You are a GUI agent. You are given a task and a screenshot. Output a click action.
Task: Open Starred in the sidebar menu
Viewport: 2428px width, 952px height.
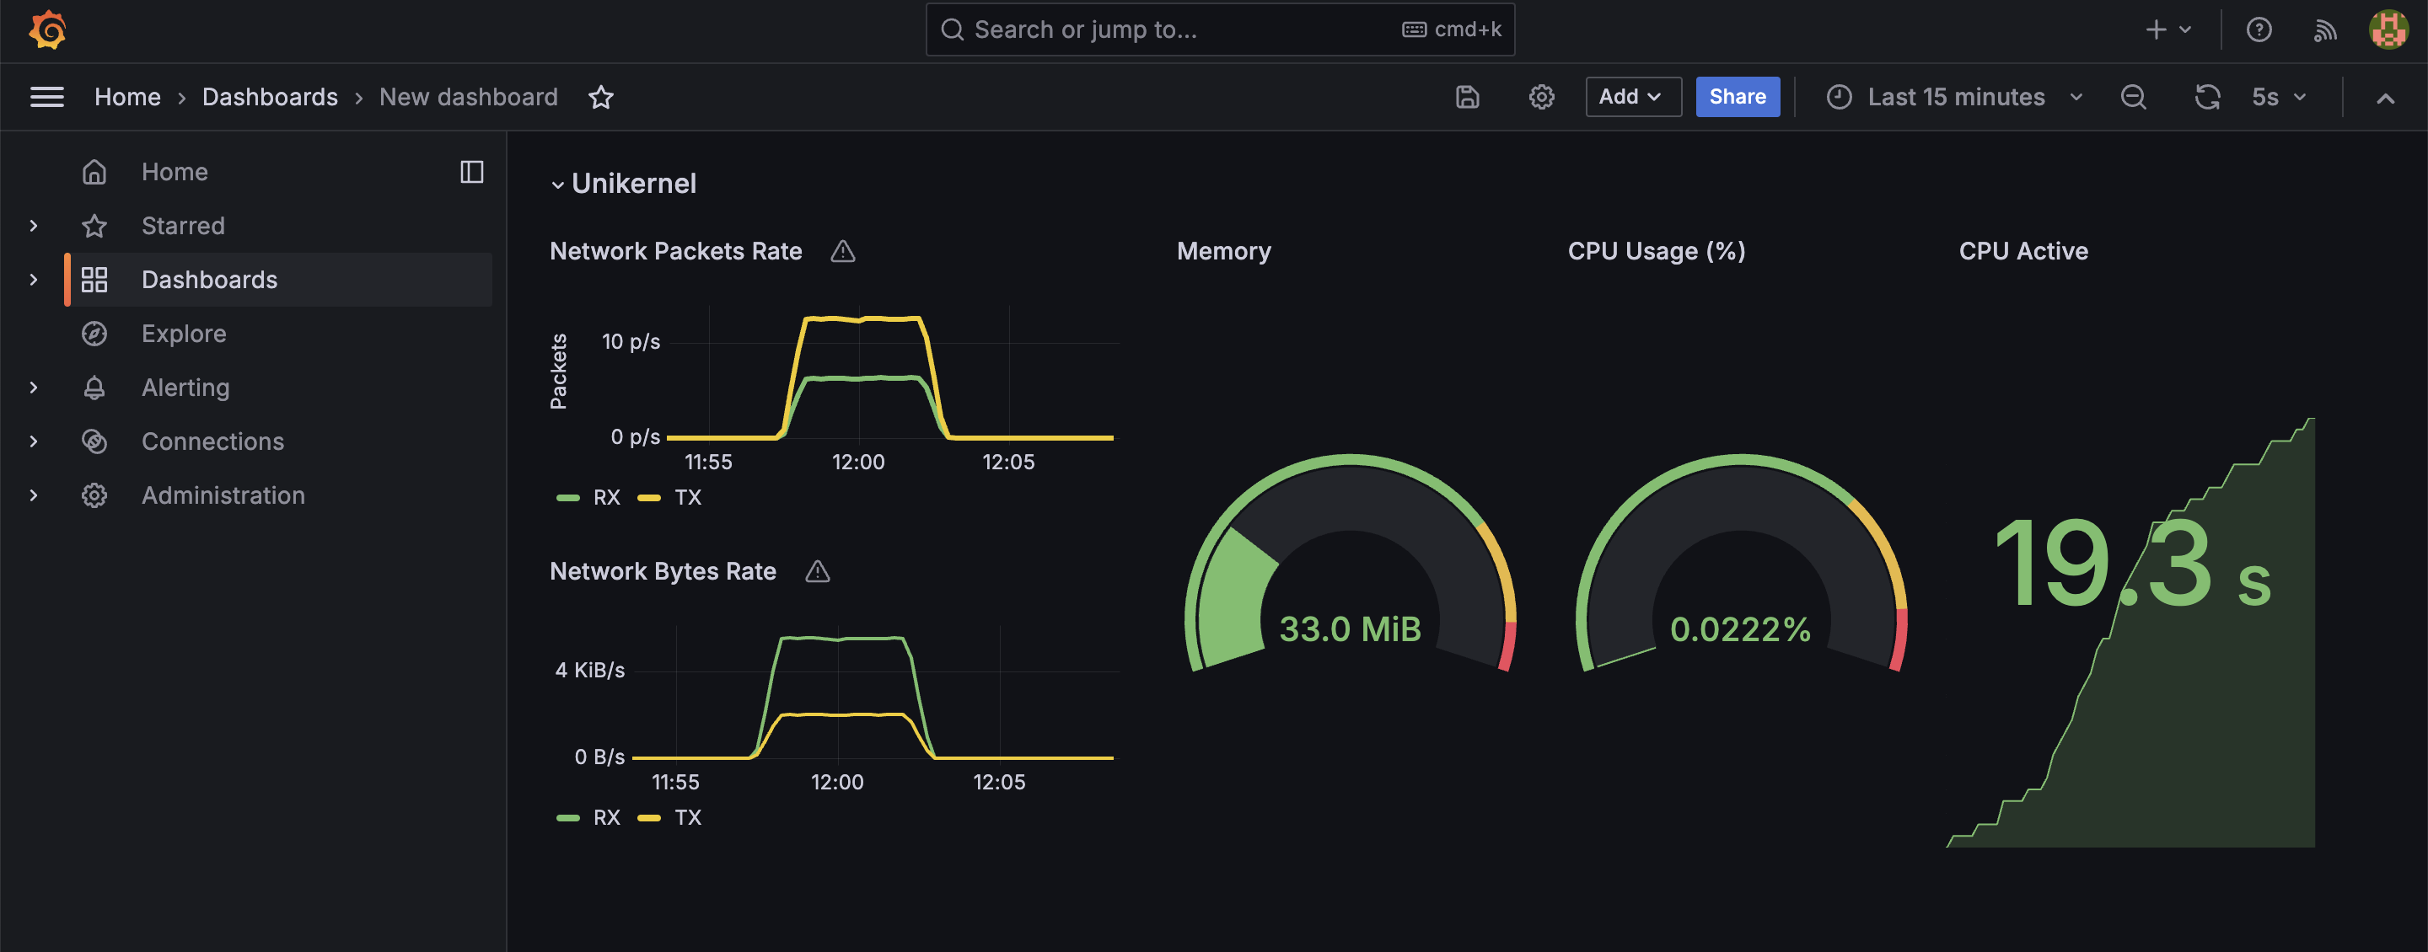(x=183, y=226)
